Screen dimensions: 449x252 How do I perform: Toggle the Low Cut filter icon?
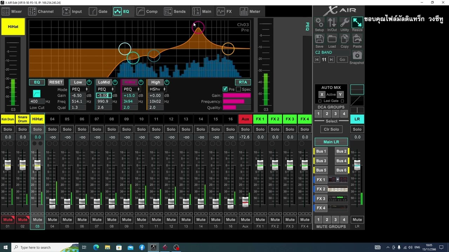36,93
